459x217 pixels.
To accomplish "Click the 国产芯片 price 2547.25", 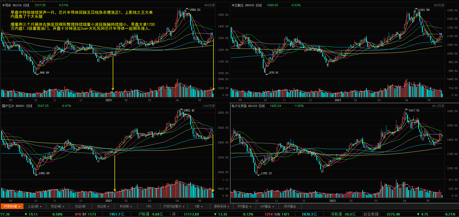I will (43, 106).
